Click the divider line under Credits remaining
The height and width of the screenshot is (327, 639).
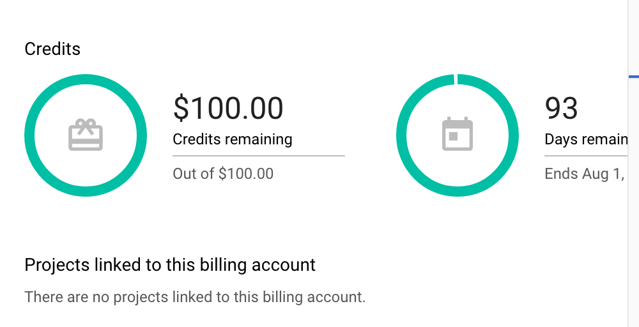[259, 156]
